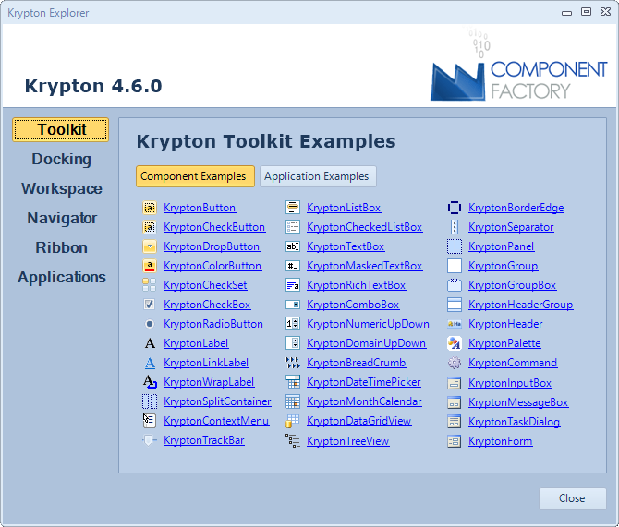Switch to the Application Examples tab
Image resolution: width=619 pixels, height=527 pixels.
point(317,176)
